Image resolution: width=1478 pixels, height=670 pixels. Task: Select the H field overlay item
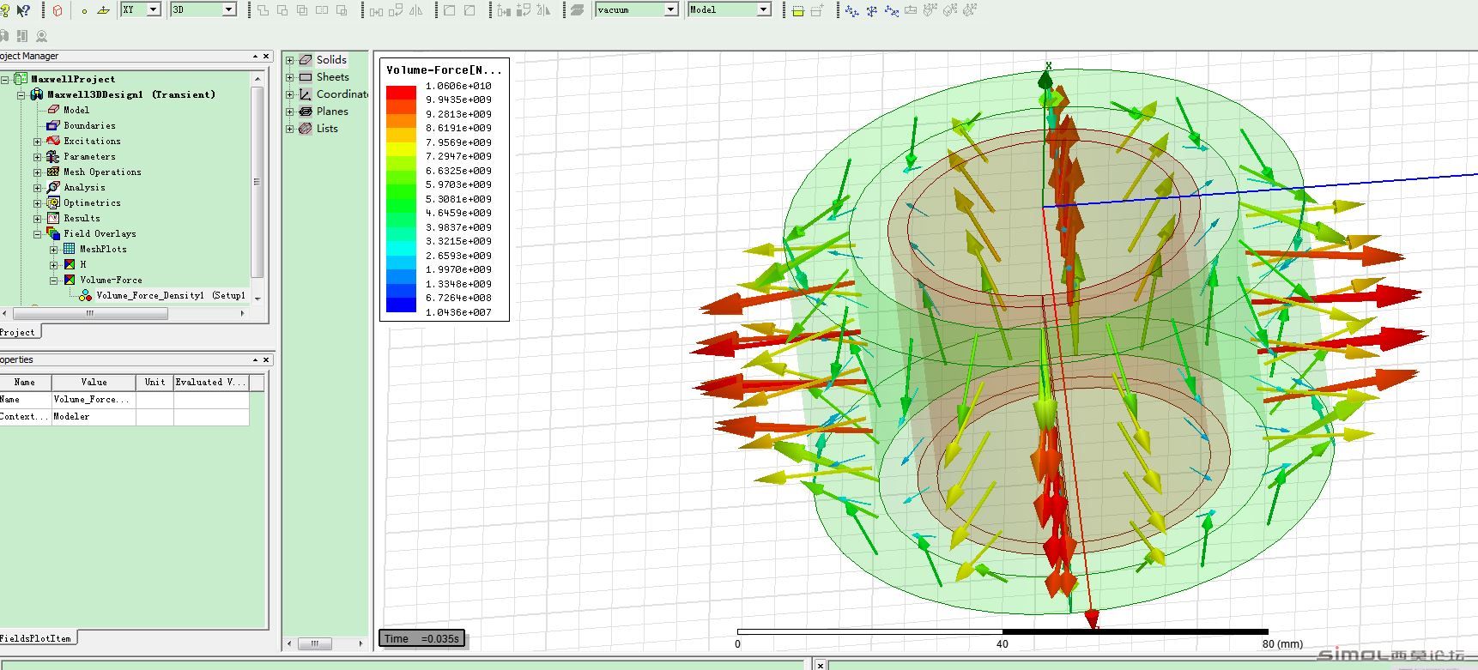click(83, 264)
